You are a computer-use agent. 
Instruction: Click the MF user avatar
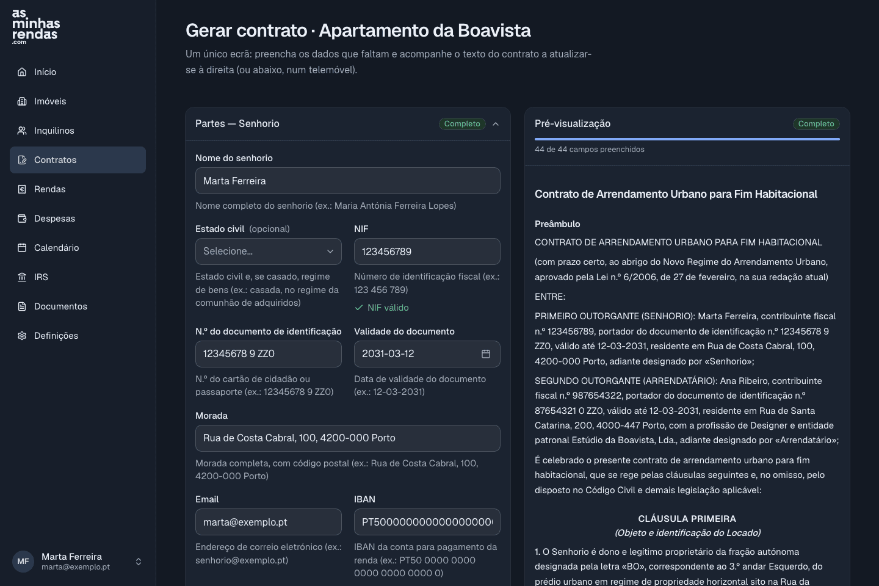[23, 562]
